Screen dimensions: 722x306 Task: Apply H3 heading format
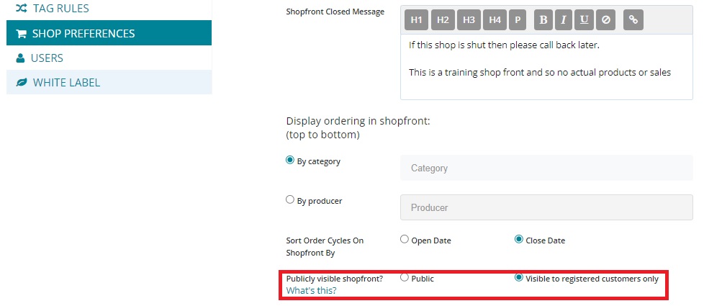(469, 20)
